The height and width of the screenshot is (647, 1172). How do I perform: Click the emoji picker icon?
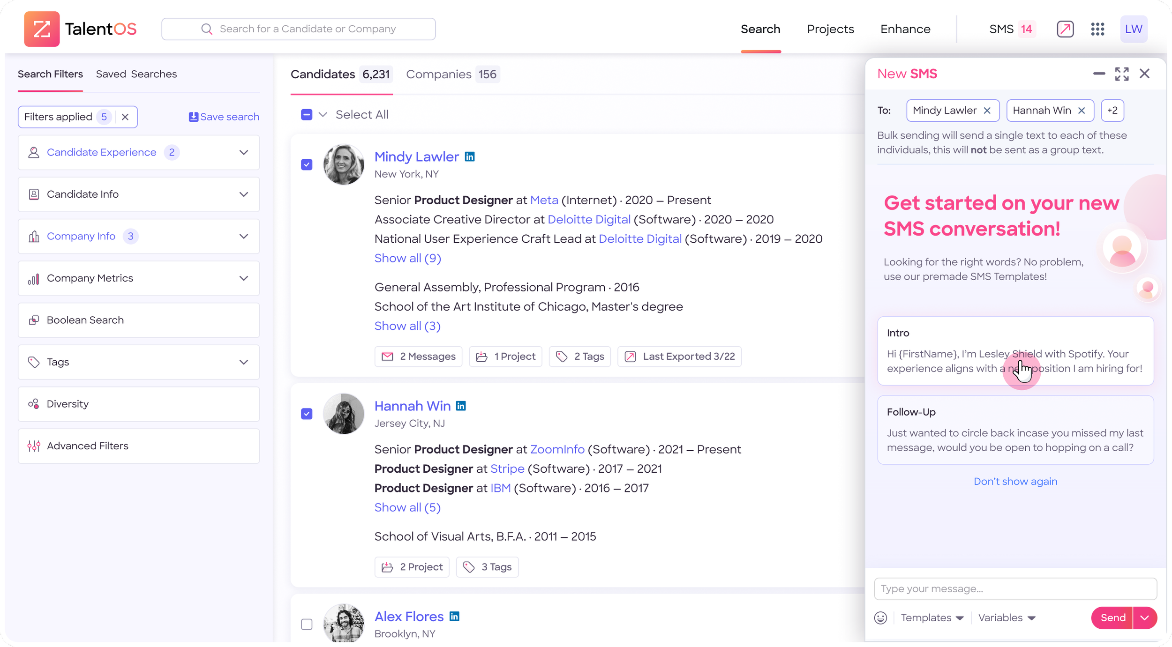[880, 618]
